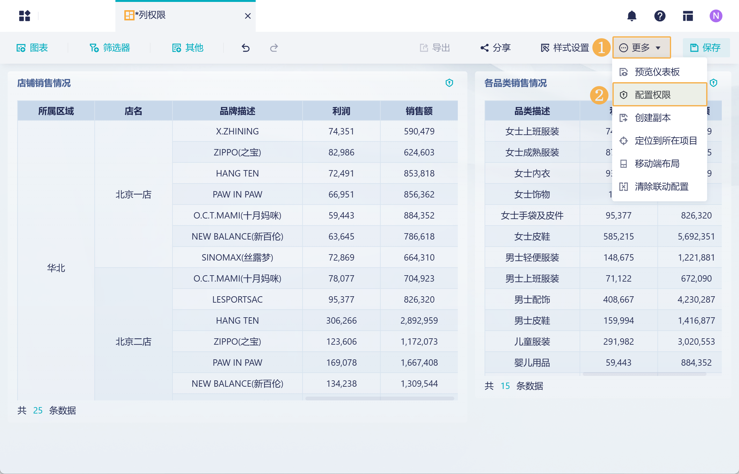Click the 分享 button
The height and width of the screenshot is (474, 739).
(x=496, y=48)
